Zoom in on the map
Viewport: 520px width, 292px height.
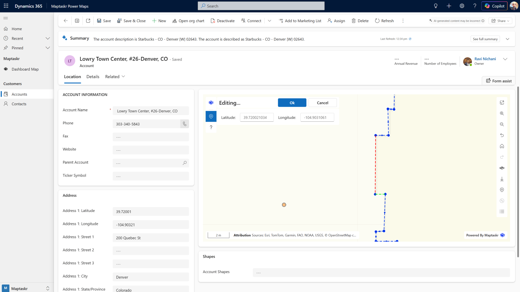coord(502,114)
